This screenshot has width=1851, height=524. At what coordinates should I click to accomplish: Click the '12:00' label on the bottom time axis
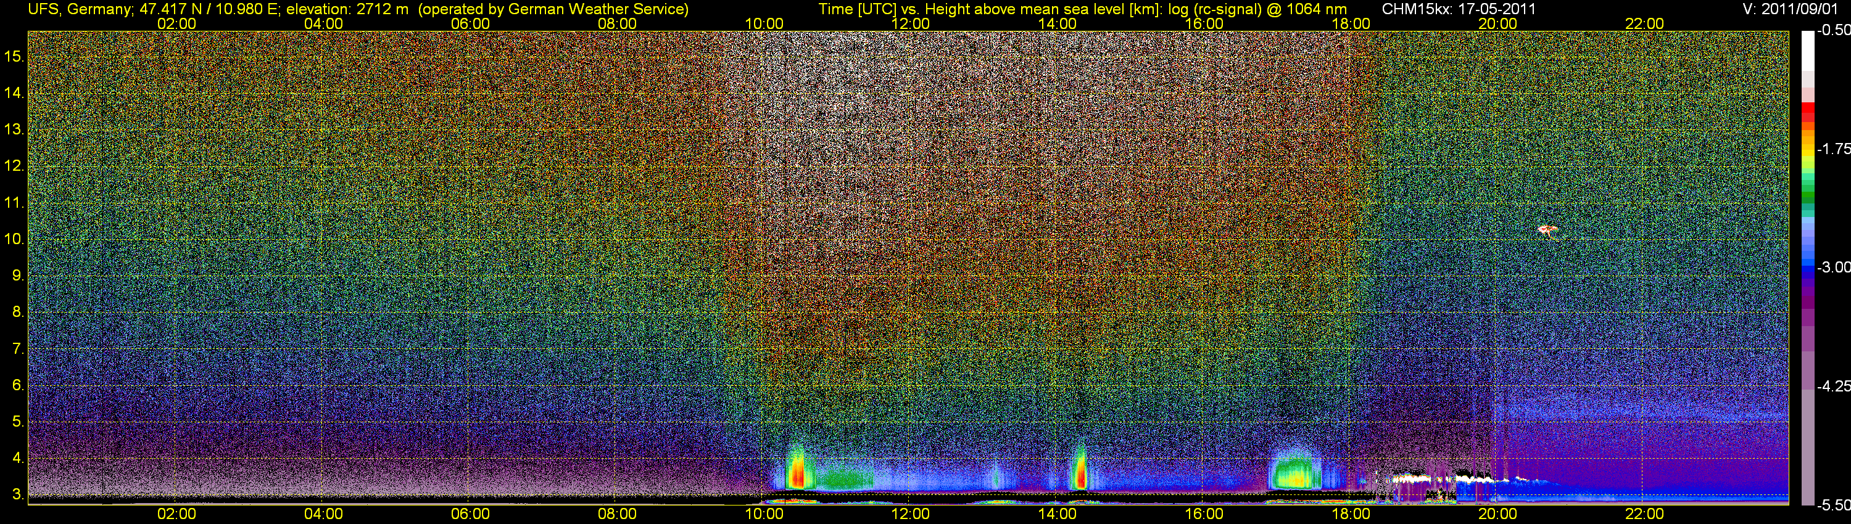(911, 514)
